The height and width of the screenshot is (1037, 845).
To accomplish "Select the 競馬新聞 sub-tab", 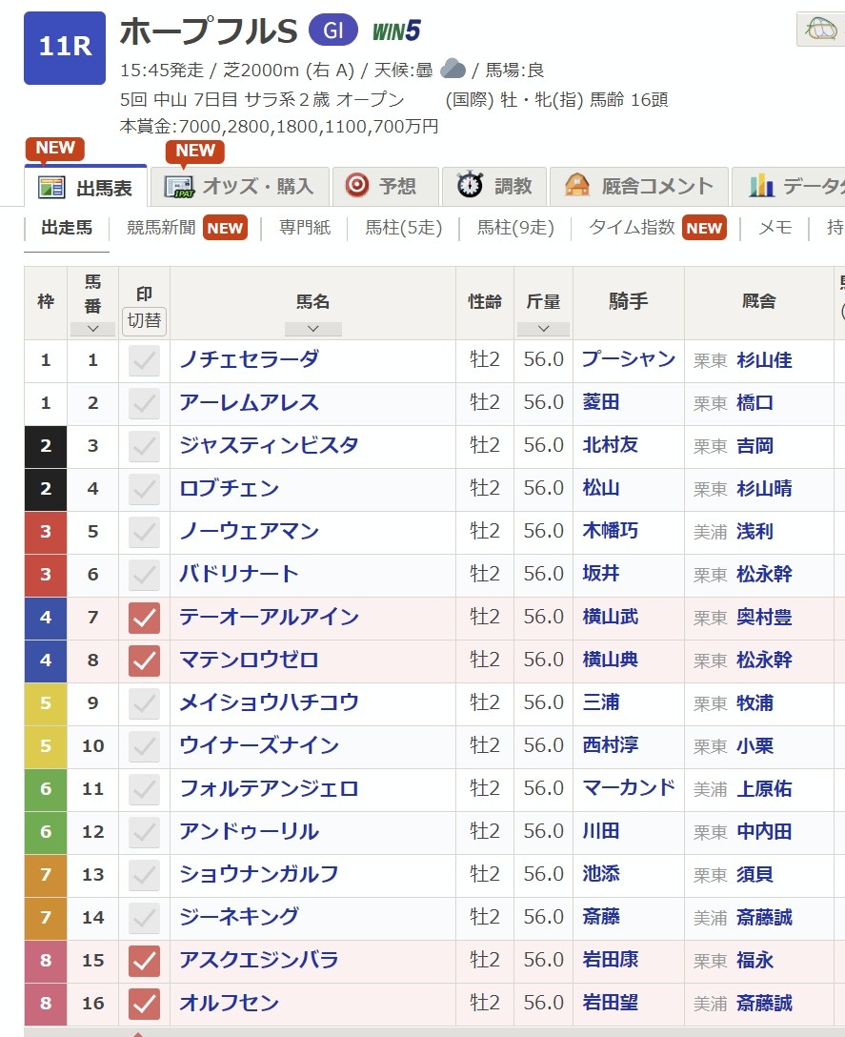I will coord(162,228).
